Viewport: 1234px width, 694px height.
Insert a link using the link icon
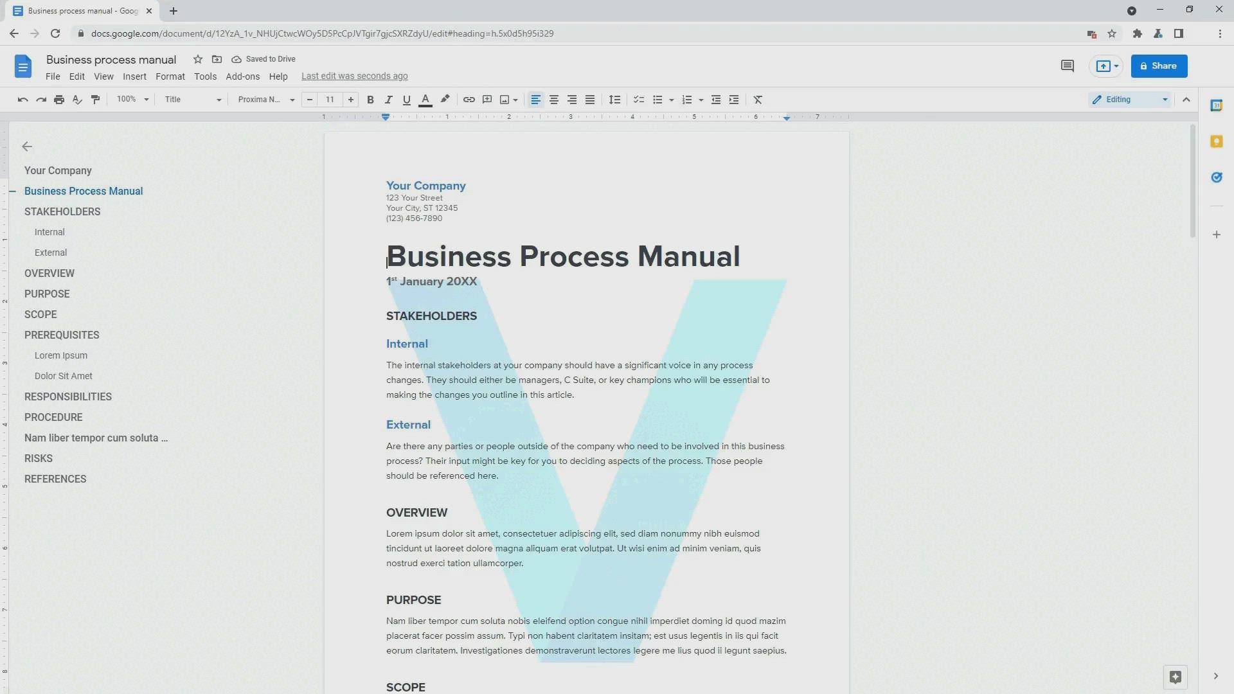(x=469, y=100)
